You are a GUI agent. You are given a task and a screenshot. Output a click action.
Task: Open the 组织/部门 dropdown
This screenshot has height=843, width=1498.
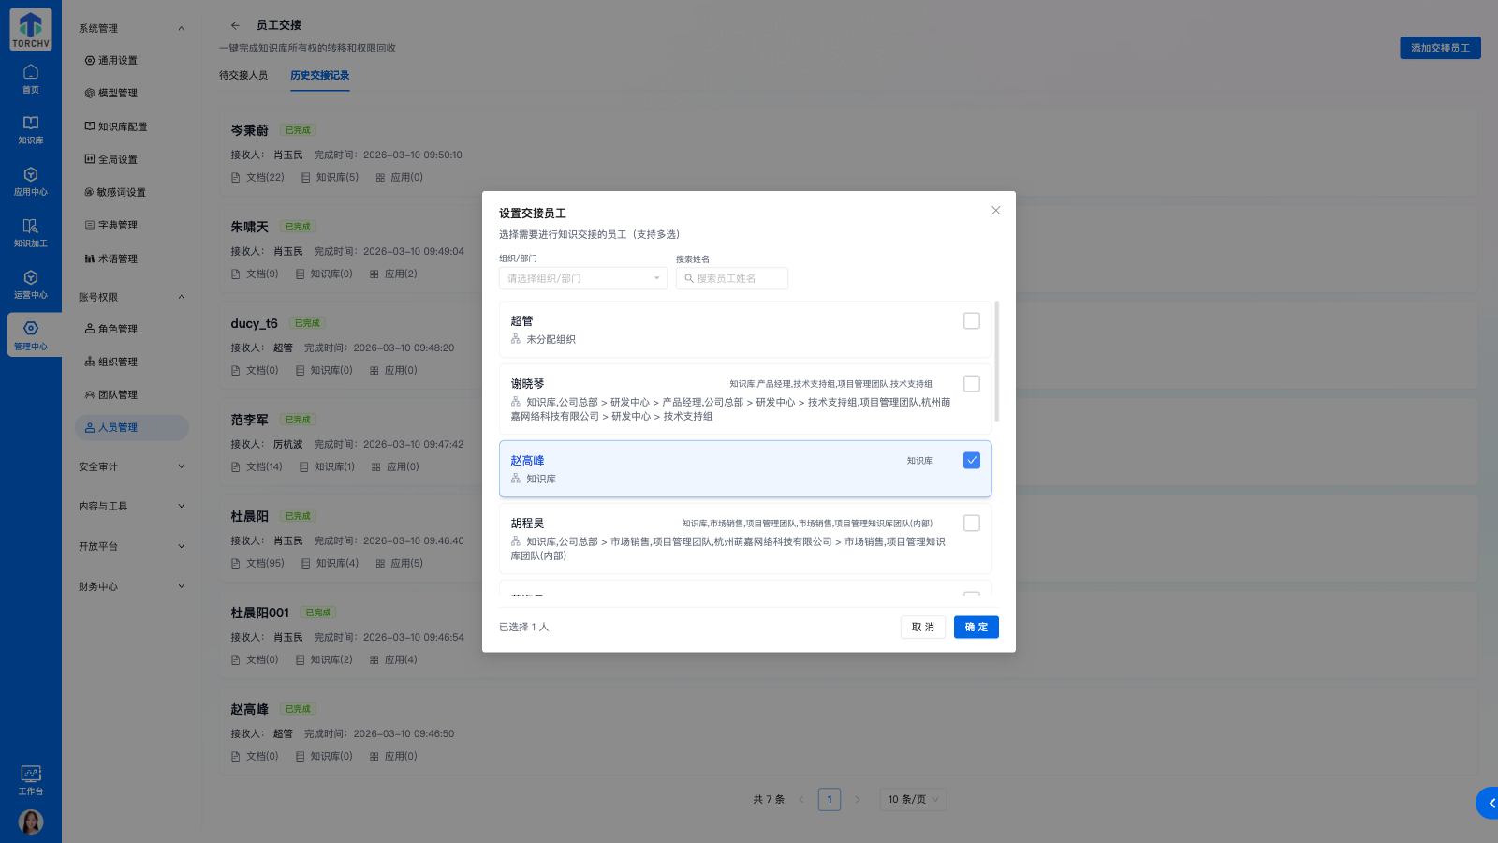point(582,278)
